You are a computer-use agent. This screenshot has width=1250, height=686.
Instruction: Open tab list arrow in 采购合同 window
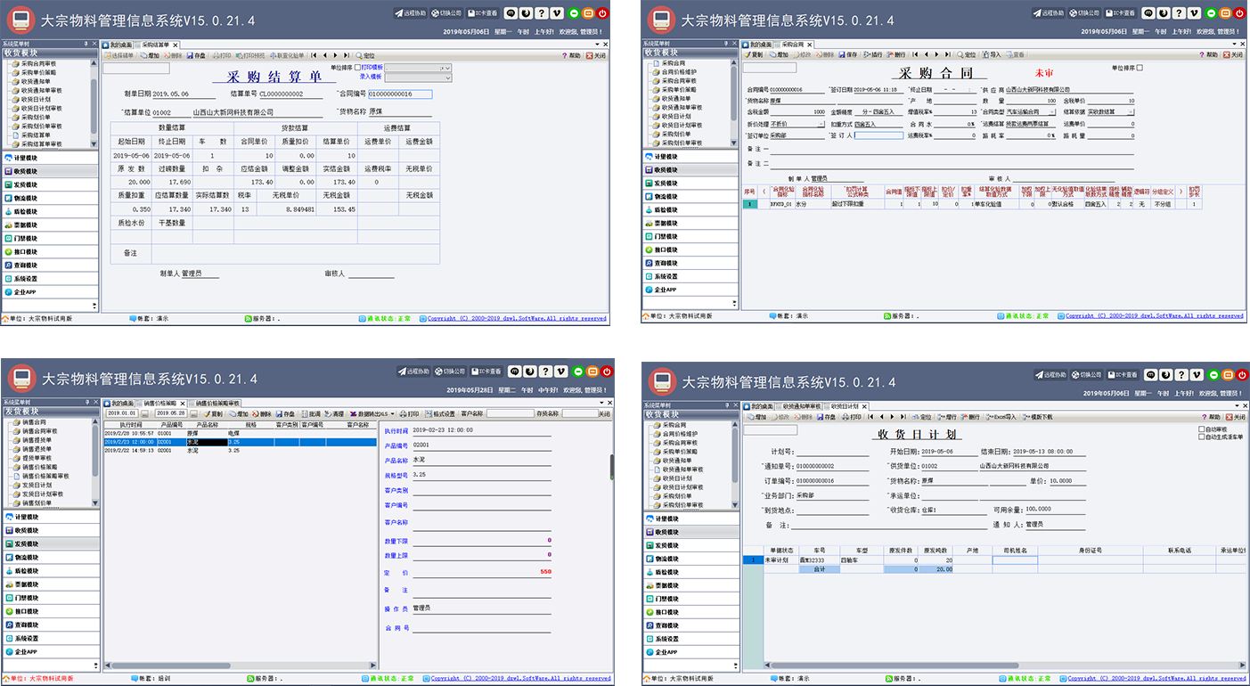pos(1235,44)
